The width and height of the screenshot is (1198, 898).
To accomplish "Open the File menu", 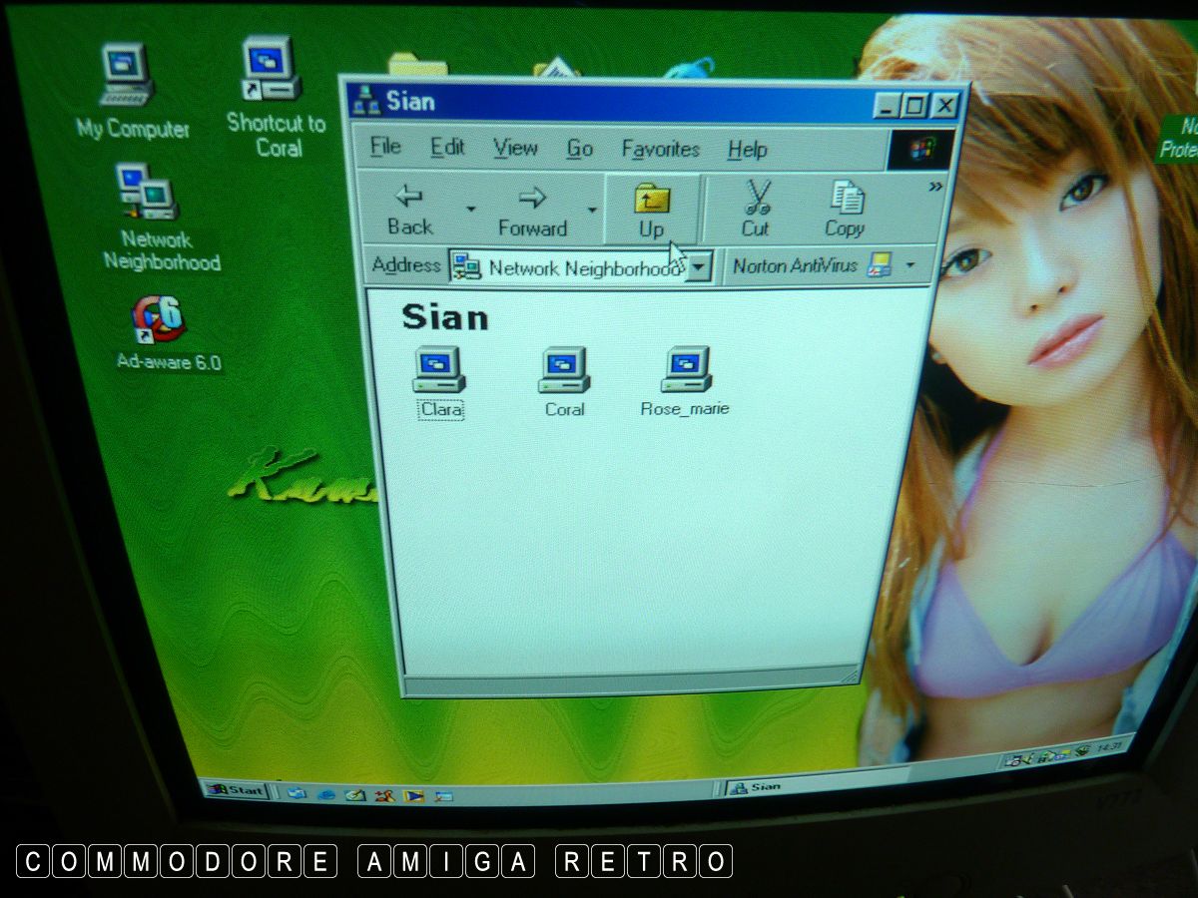I will (x=385, y=147).
